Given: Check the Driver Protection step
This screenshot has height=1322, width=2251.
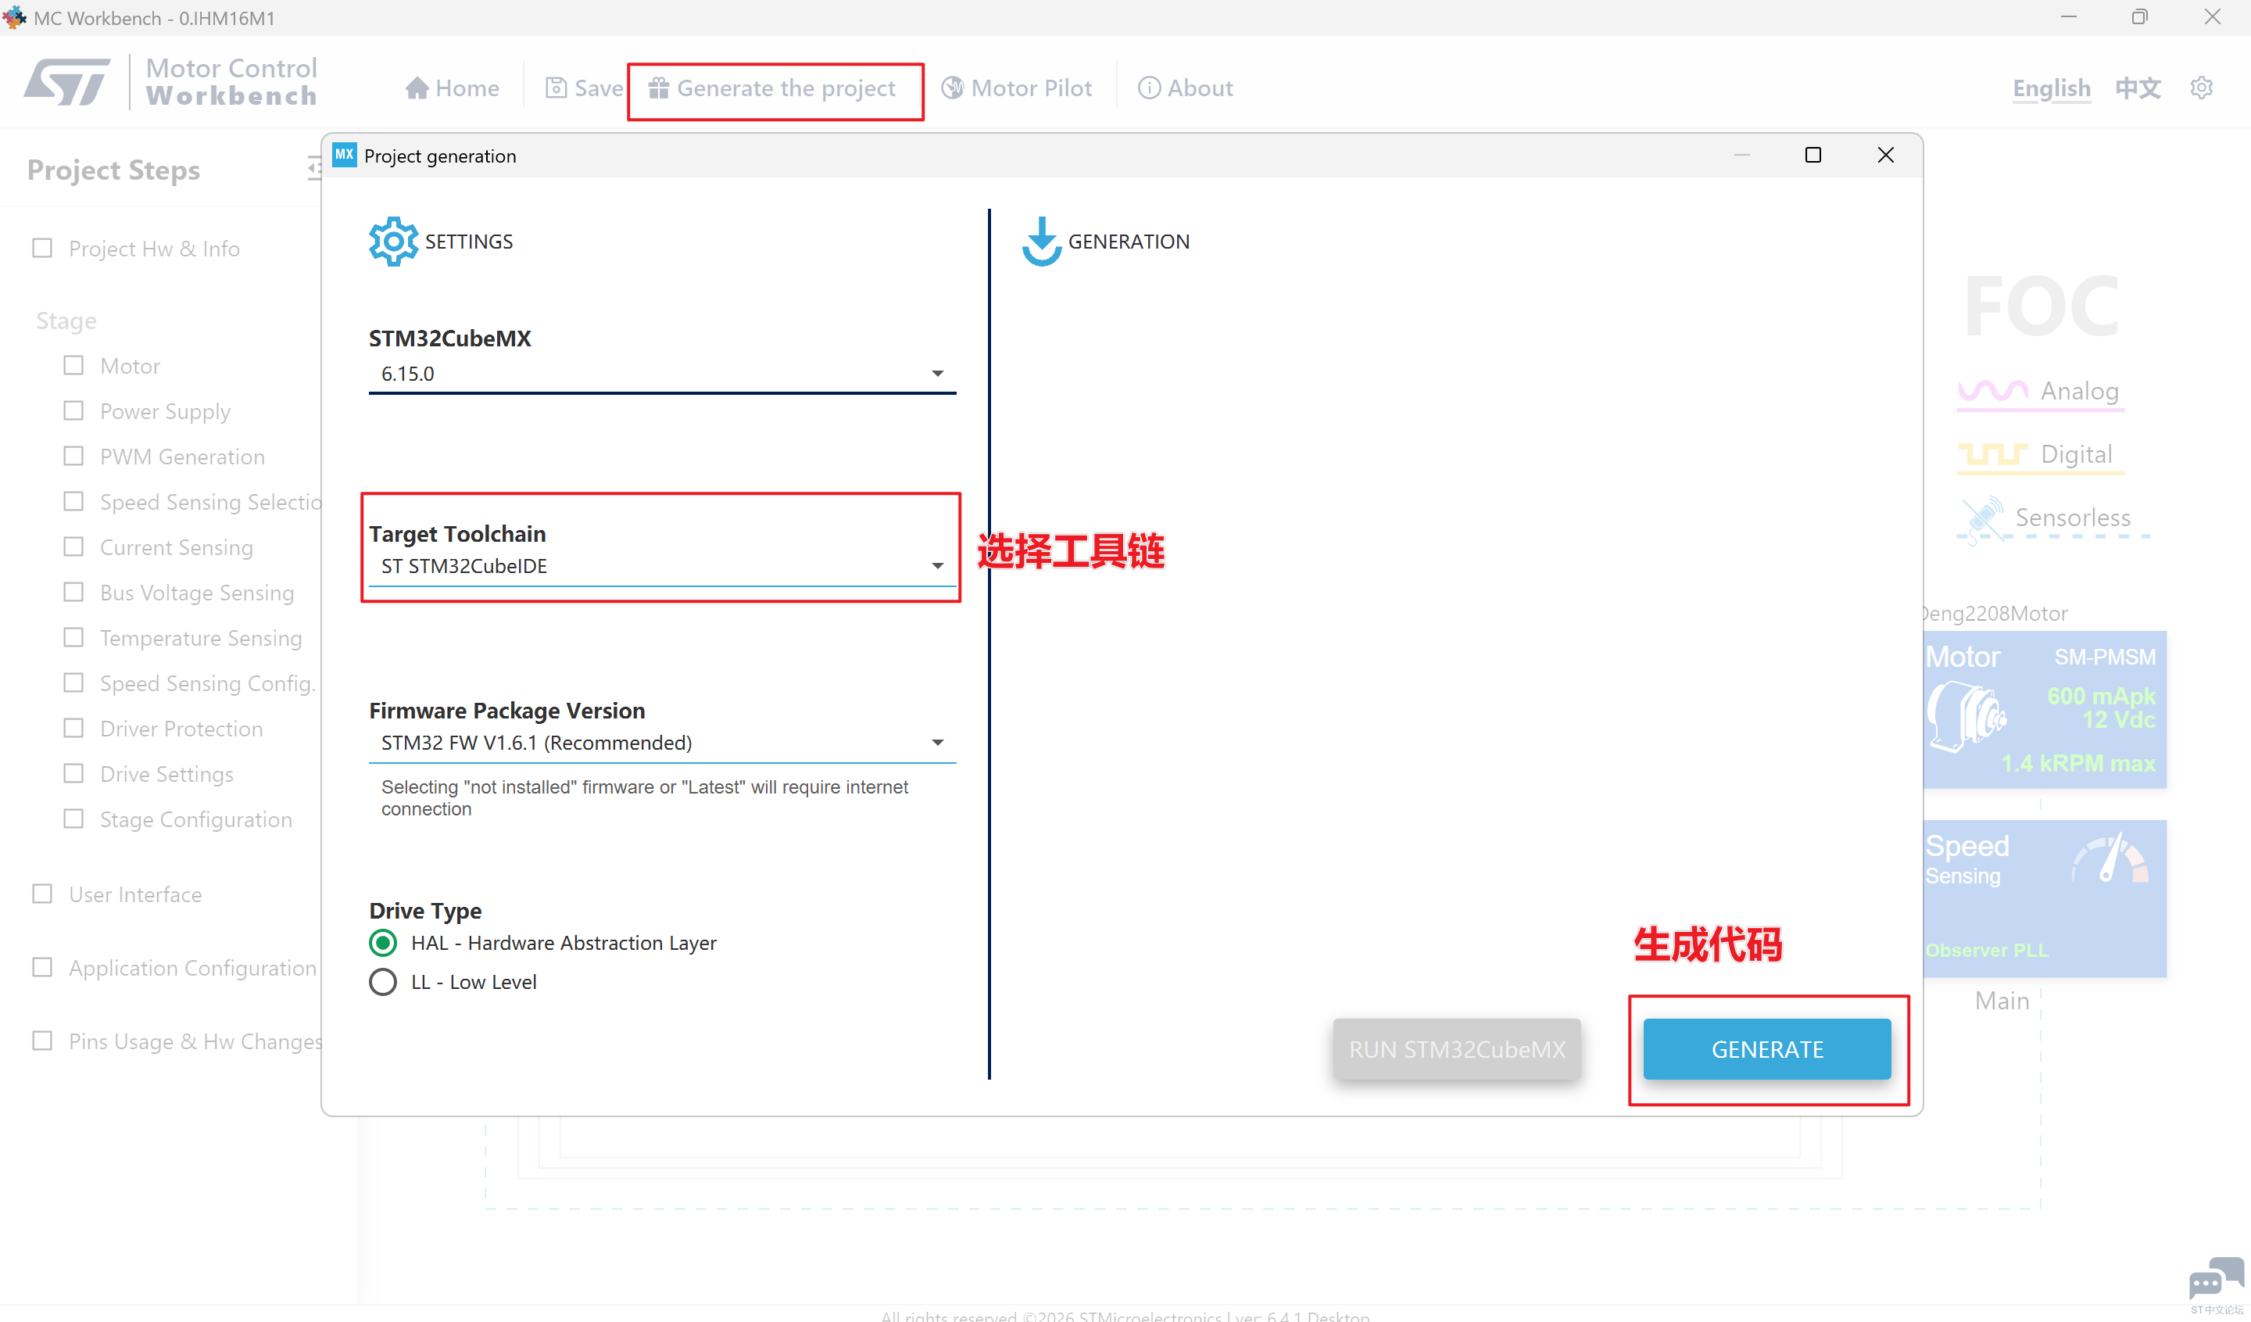Looking at the screenshot, I should click(x=73, y=728).
